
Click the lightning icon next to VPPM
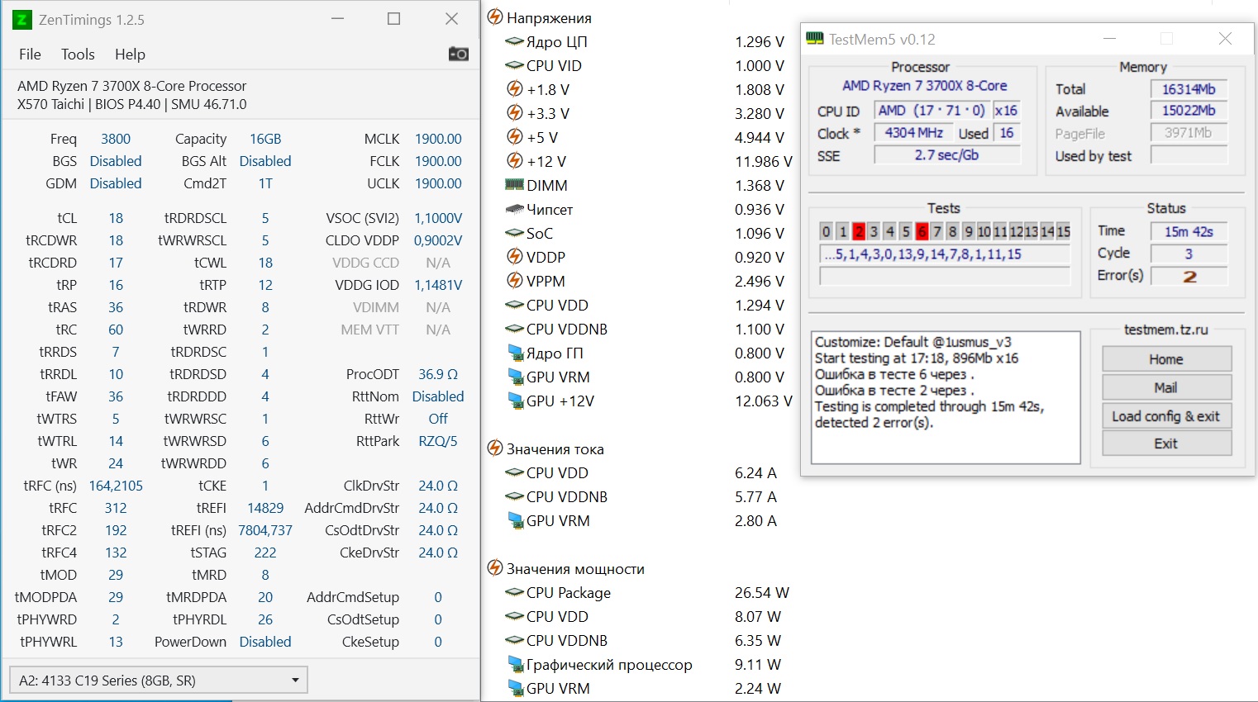[514, 281]
